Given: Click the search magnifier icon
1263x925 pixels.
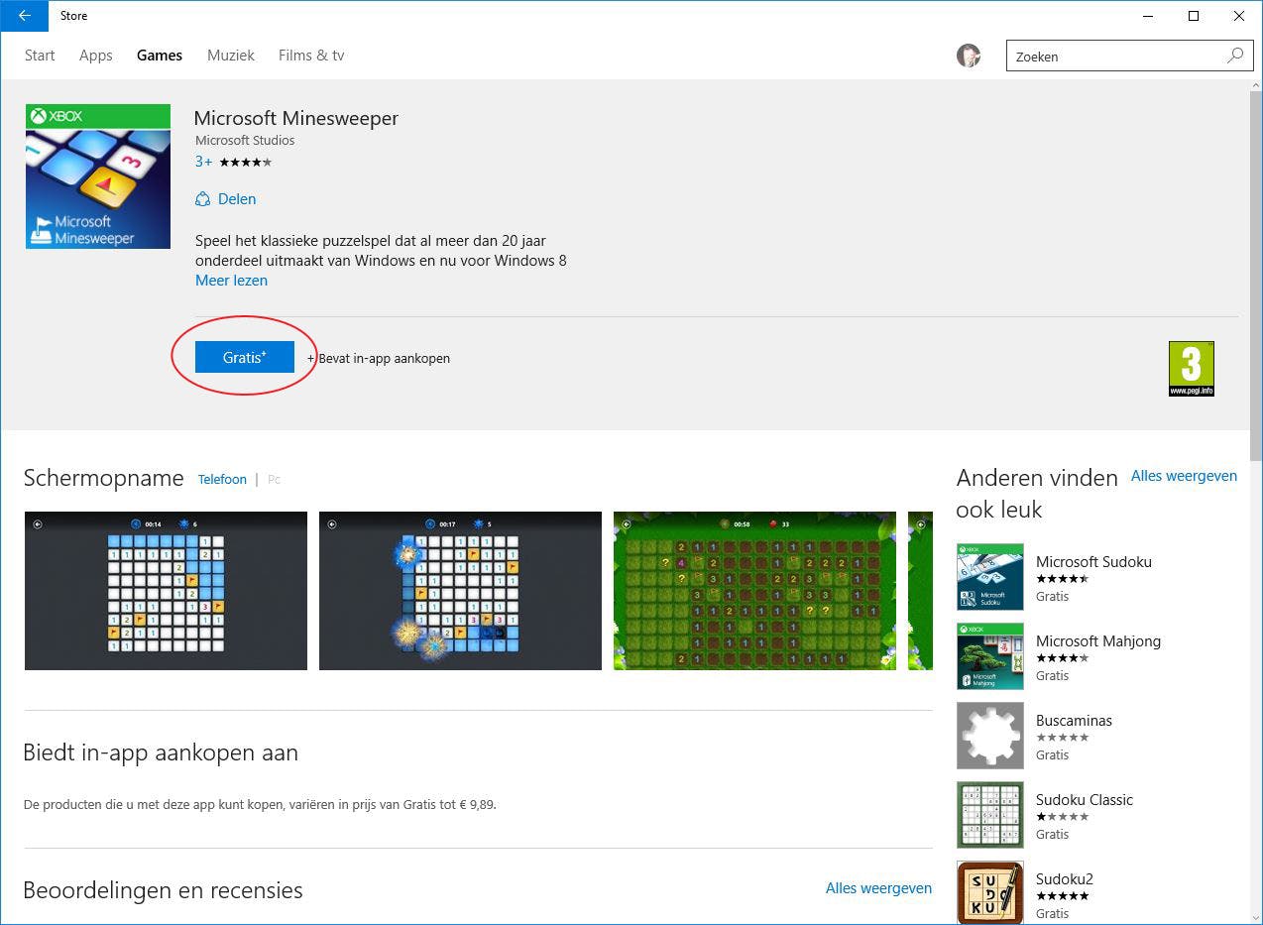Looking at the screenshot, I should pyautogui.click(x=1235, y=56).
